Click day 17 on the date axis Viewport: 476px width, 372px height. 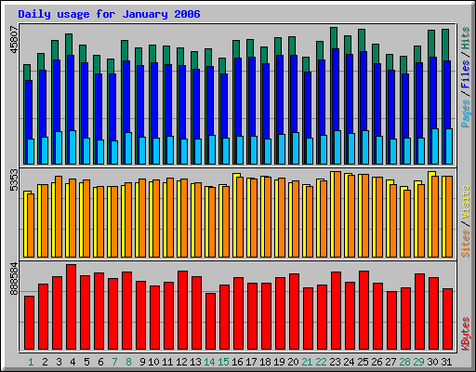251,362
